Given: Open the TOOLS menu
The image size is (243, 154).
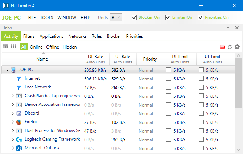Looking at the screenshot, I should point(46,17).
